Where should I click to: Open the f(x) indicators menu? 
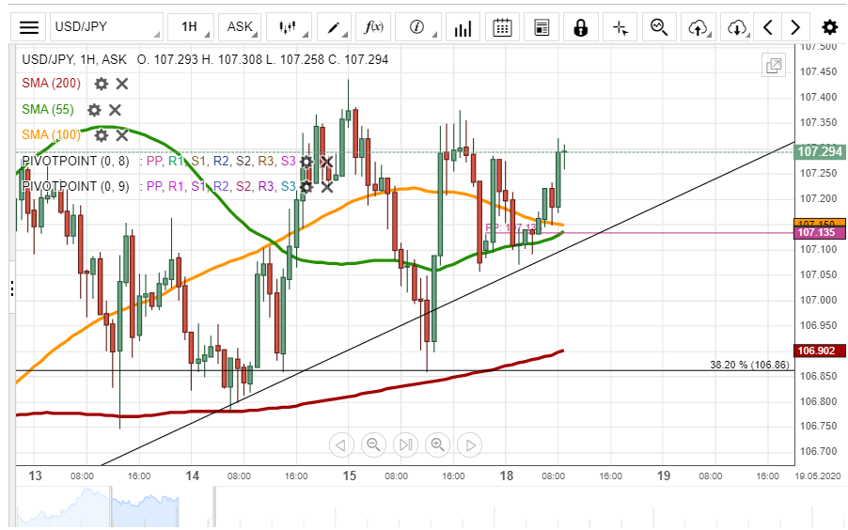click(x=373, y=27)
